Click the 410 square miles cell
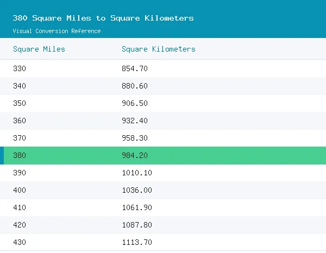This screenshot has width=326, height=253. pos(20,207)
